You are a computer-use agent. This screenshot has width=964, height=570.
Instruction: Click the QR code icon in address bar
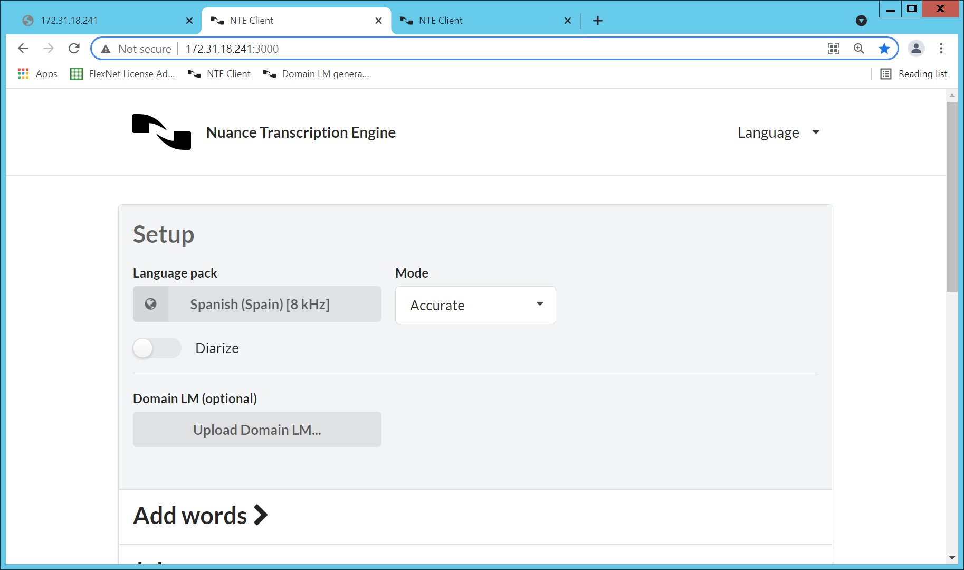click(x=834, y=49)
